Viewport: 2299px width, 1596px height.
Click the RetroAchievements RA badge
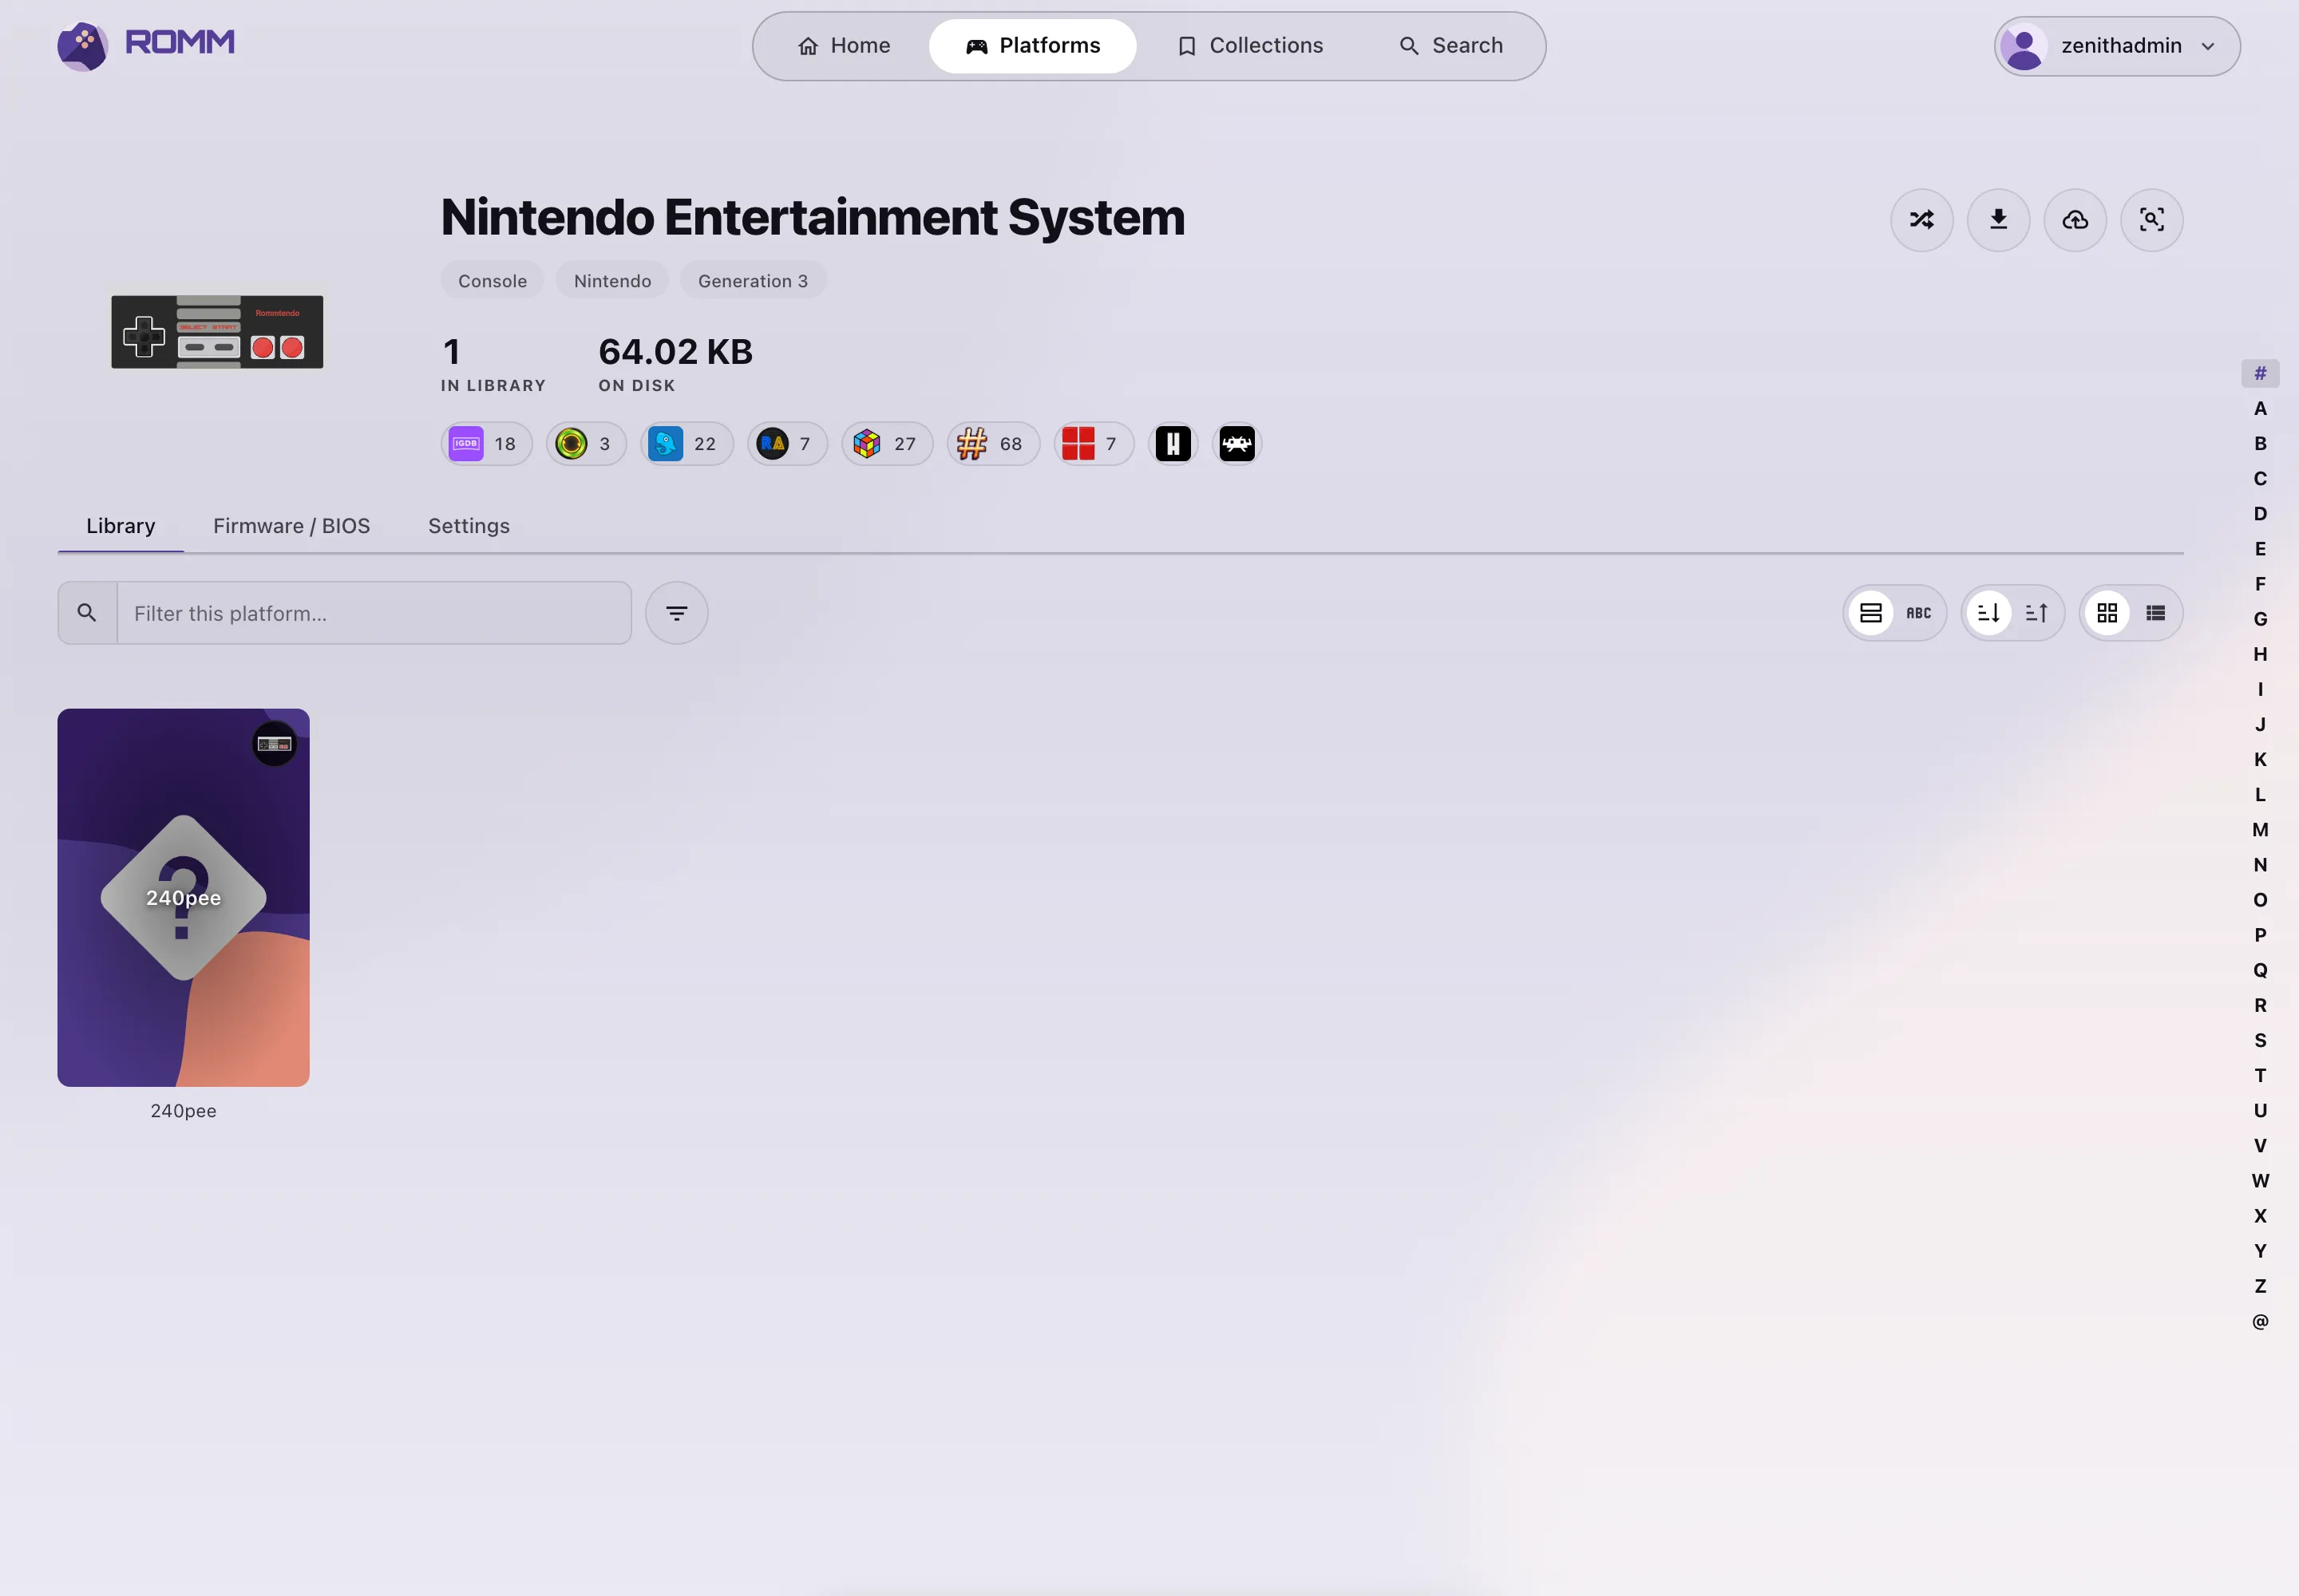787,444
